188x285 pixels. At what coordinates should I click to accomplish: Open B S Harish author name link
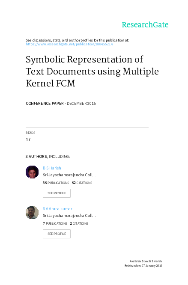coord(52,168)
